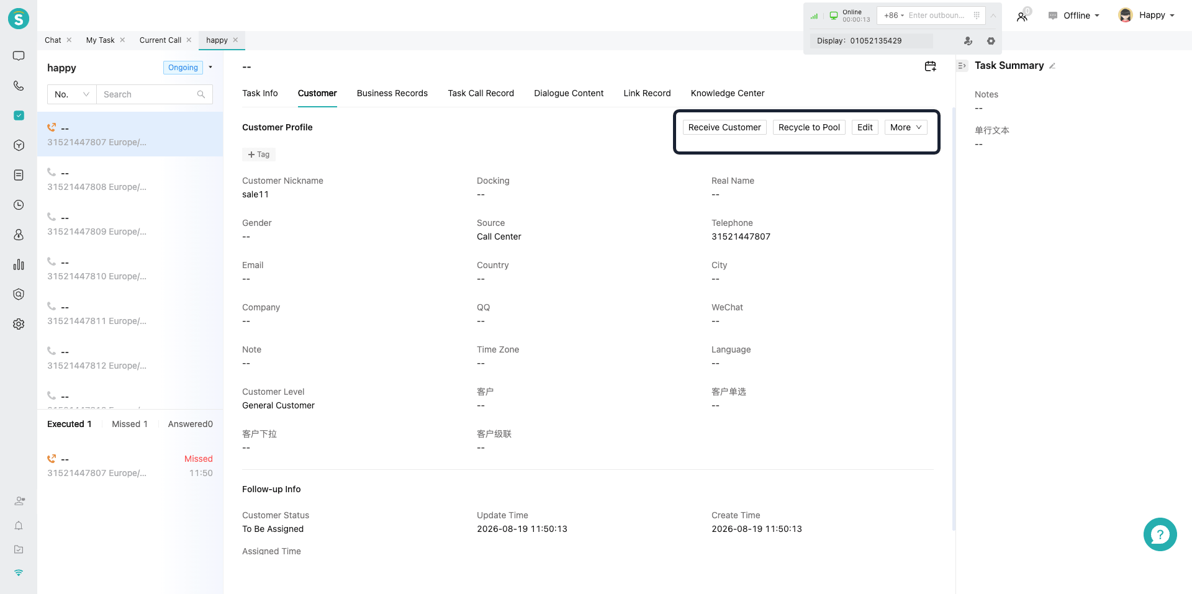Screen dimensions: 1192x594
Task: Click the Receive Customer button
Action: (x=725, y=127)
